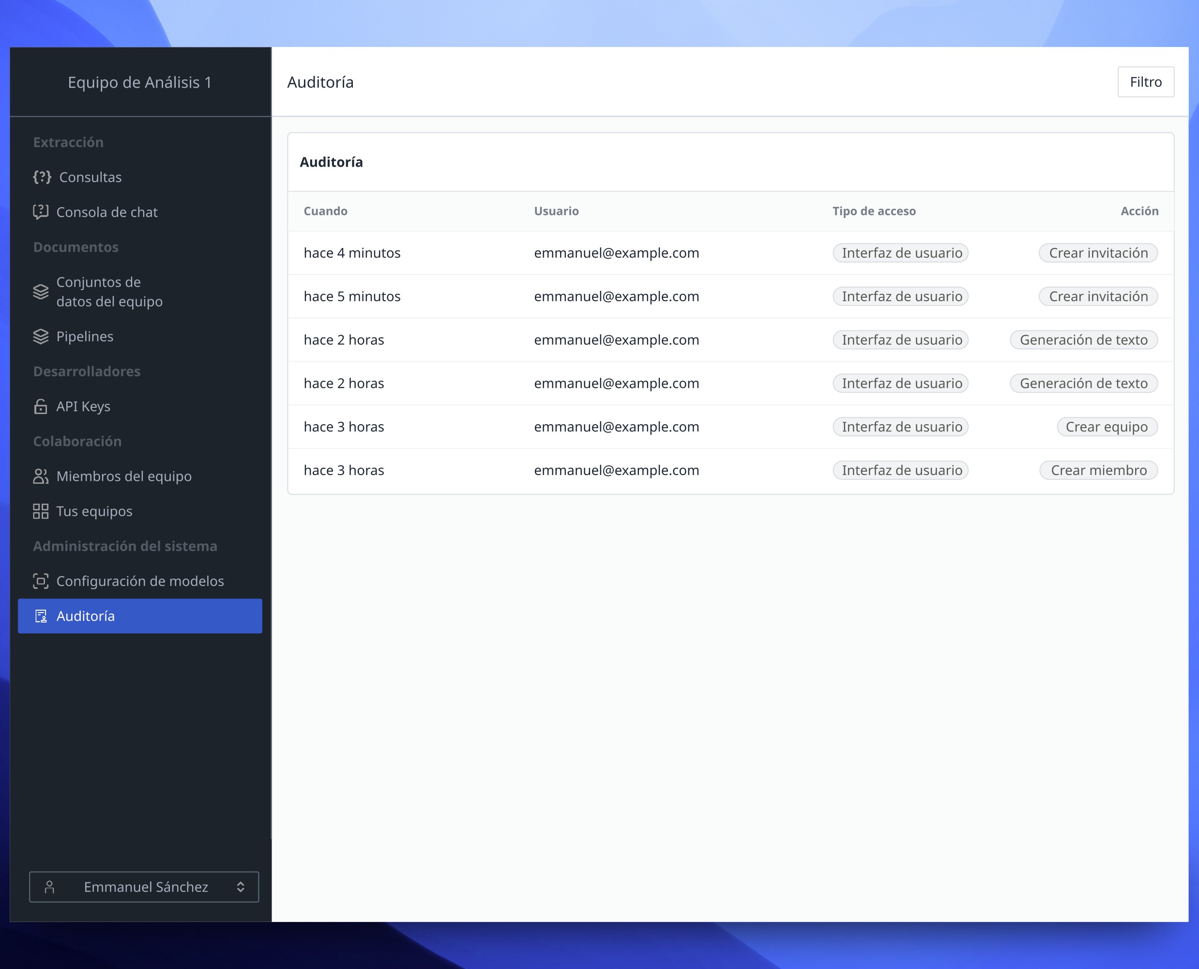Click the Auditoría document icon in sidebar

41,616
